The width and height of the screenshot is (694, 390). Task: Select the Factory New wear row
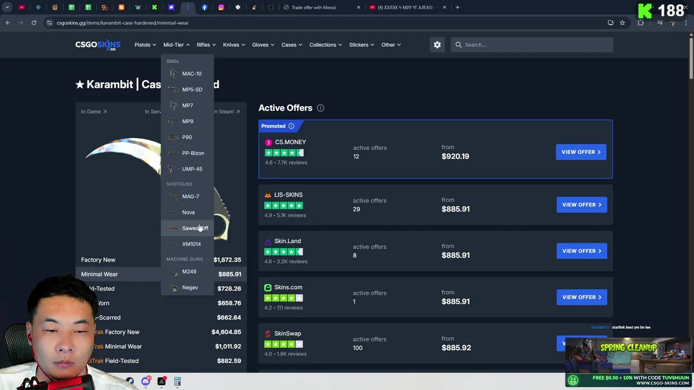click(161, 260)
